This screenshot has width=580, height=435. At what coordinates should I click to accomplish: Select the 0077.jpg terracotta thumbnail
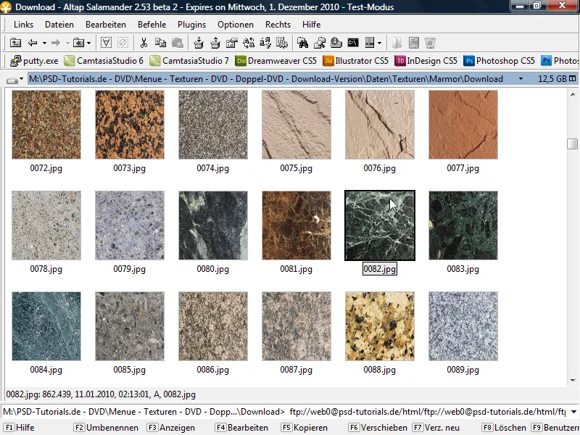point(463,125)
